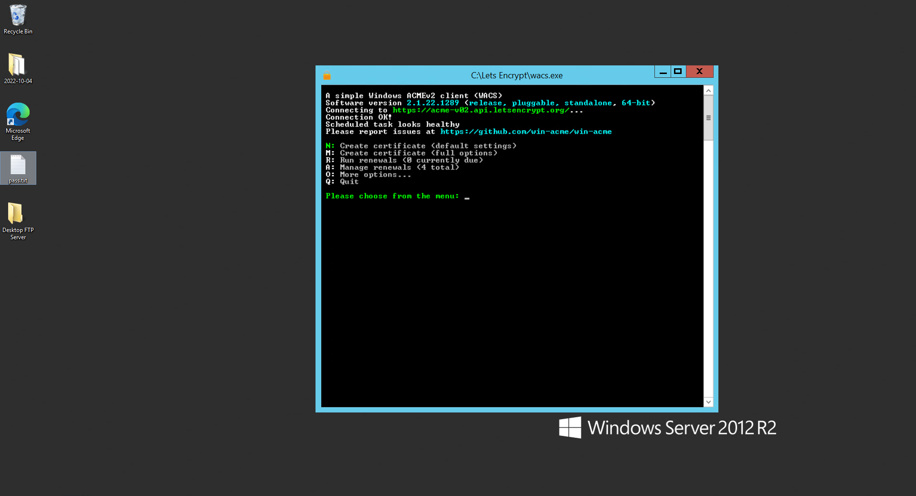Click "Scheduled task looks healthy" line
The image size is (916, 496).
tap(392, 125)
